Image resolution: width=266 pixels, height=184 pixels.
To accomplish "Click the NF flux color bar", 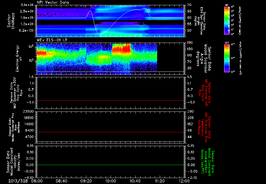I will (x=227, y=20).
